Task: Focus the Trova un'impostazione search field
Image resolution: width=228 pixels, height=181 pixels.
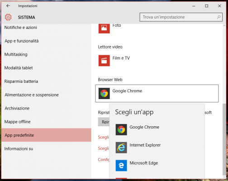Action: tap(181, 17)
